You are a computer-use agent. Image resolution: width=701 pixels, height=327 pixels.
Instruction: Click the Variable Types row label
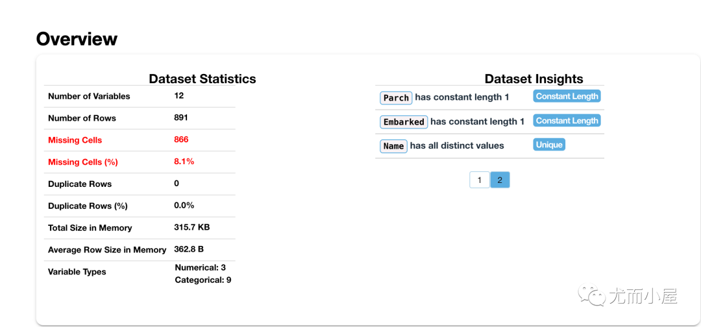(x=77, y=272)
